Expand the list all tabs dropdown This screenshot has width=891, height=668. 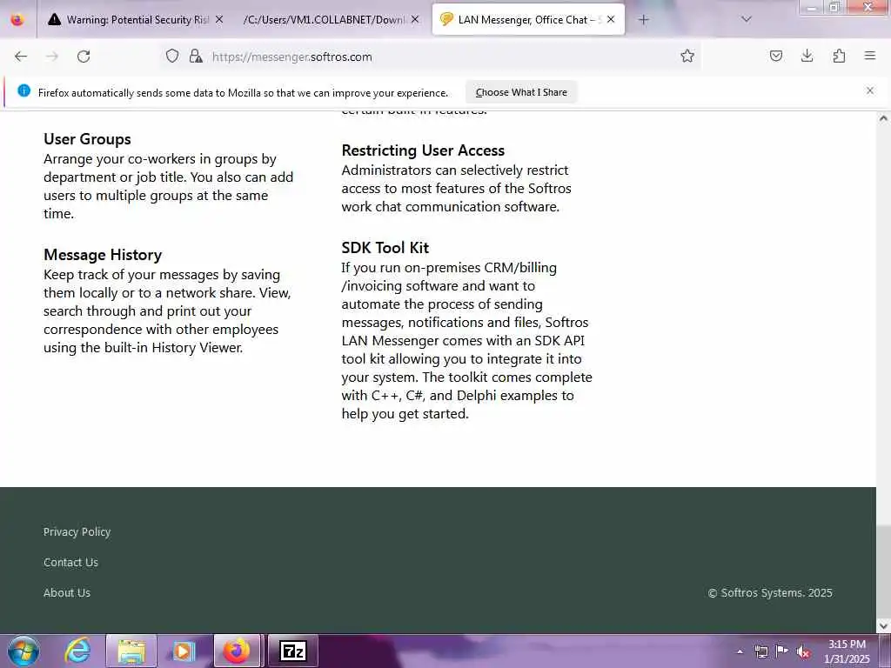click(747, 19)
